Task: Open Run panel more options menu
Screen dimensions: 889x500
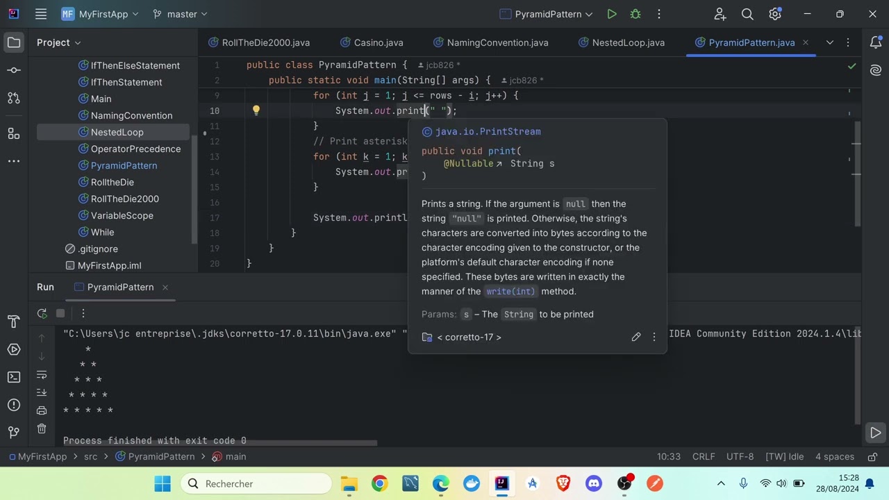Action: [83, 313]
